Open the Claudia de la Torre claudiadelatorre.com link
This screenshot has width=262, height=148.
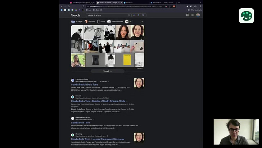point(80,122)
